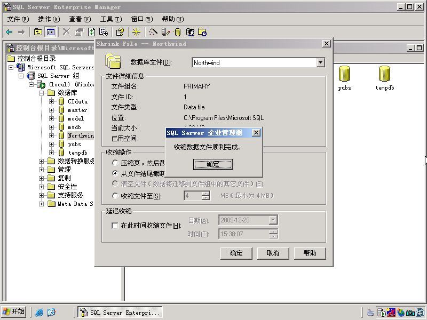Click the 安全性 folder icon in tree
427x320 pixels.
pos(51,187)
